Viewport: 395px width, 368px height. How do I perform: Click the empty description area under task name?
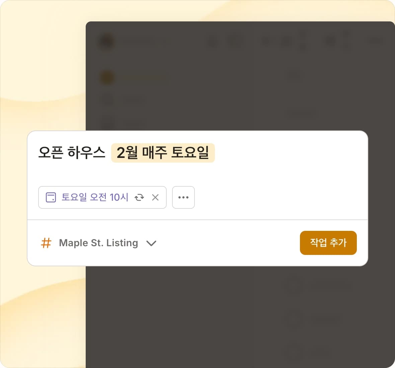(x=197, y=174)
